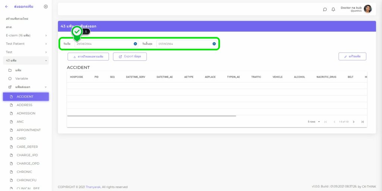Select APPOINTMENT file in sidebar

click(28, 130)
